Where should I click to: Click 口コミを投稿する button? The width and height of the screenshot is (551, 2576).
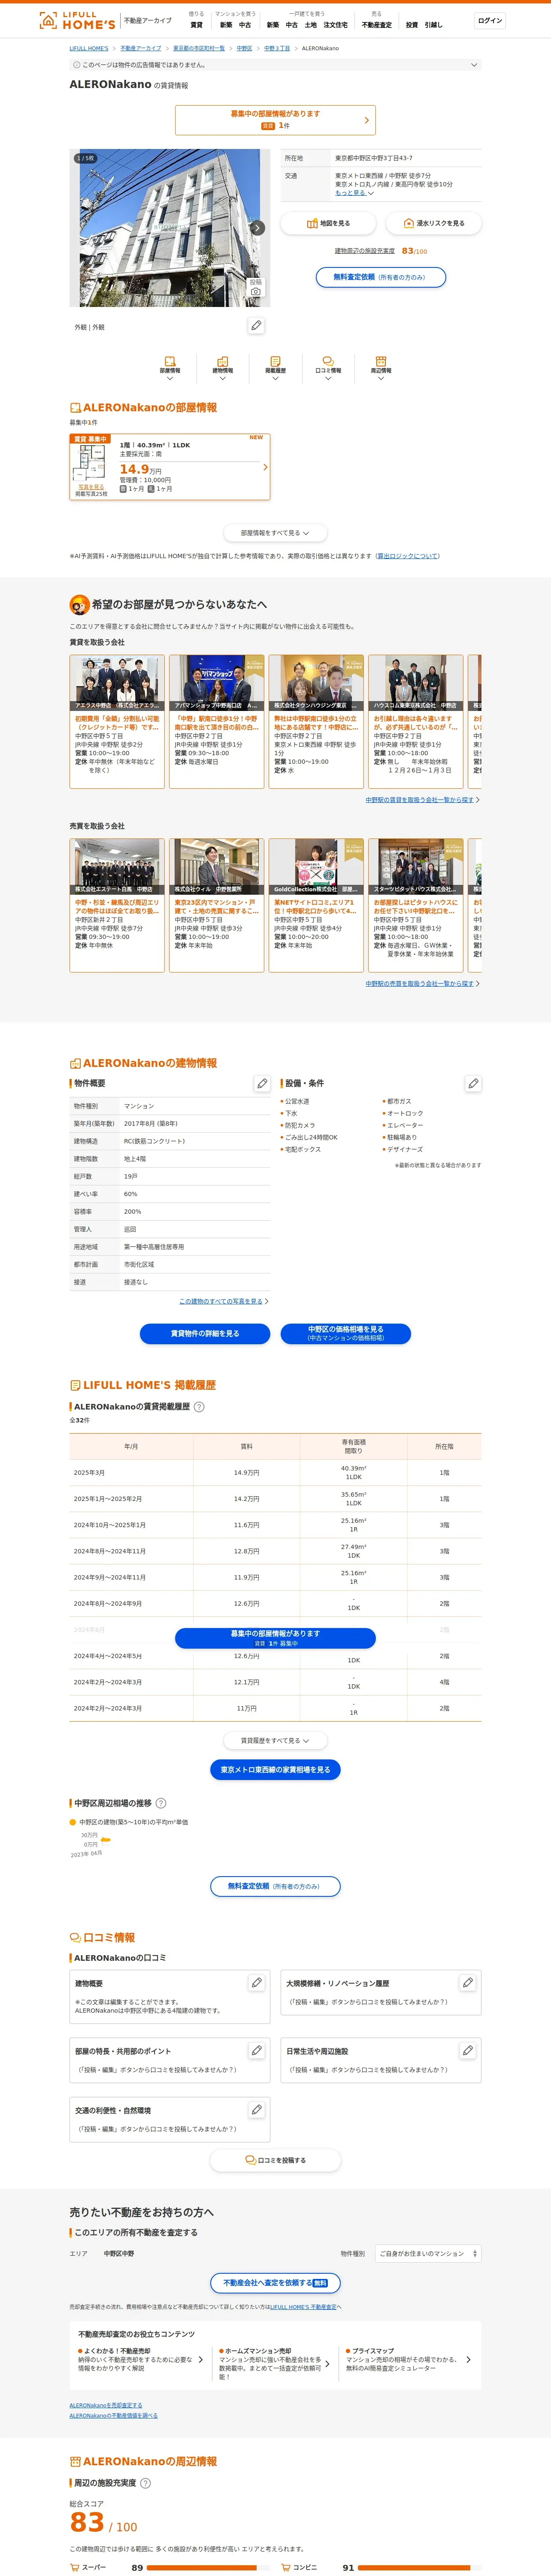coord(275,2160)
